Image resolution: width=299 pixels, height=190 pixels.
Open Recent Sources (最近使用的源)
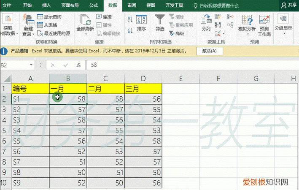[54, 33]
